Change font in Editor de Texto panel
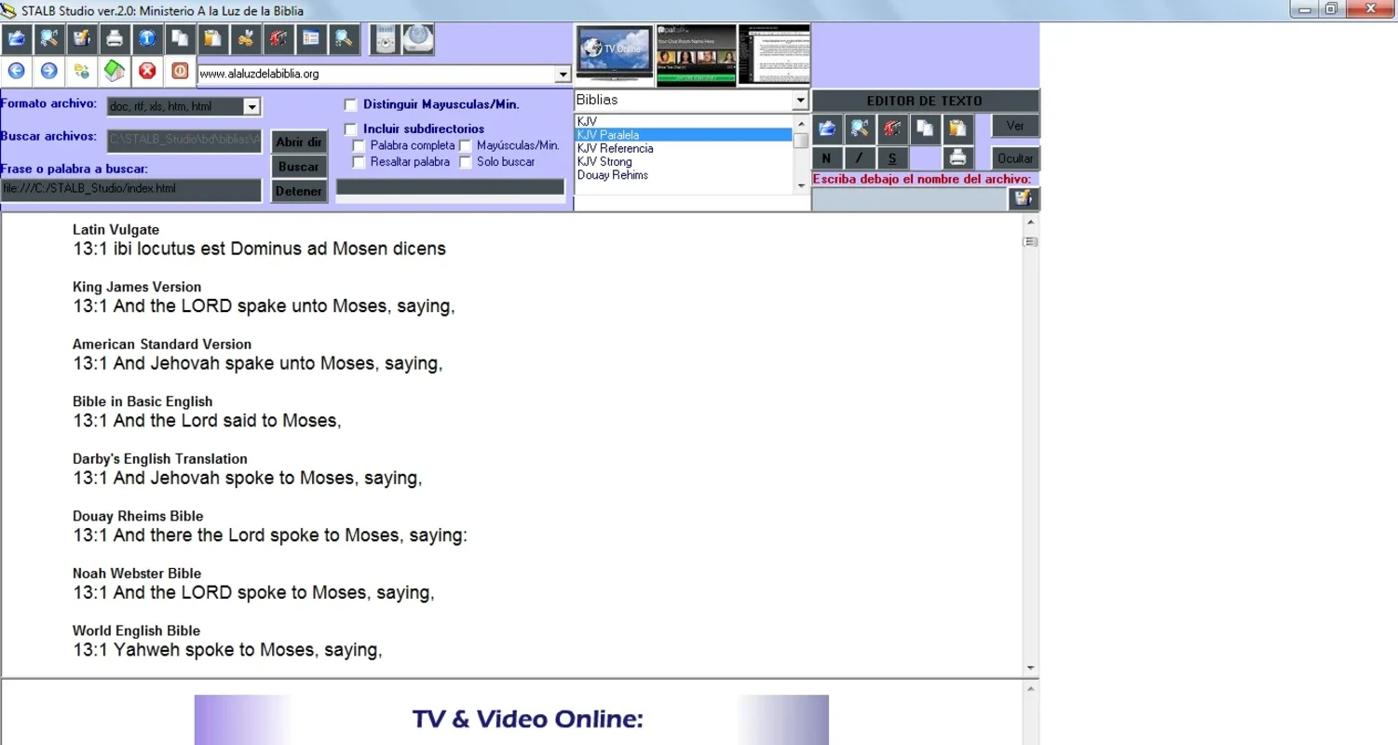Image resolution: width=1398 pixels, height=745 pixels. click(x=892, y=129)
